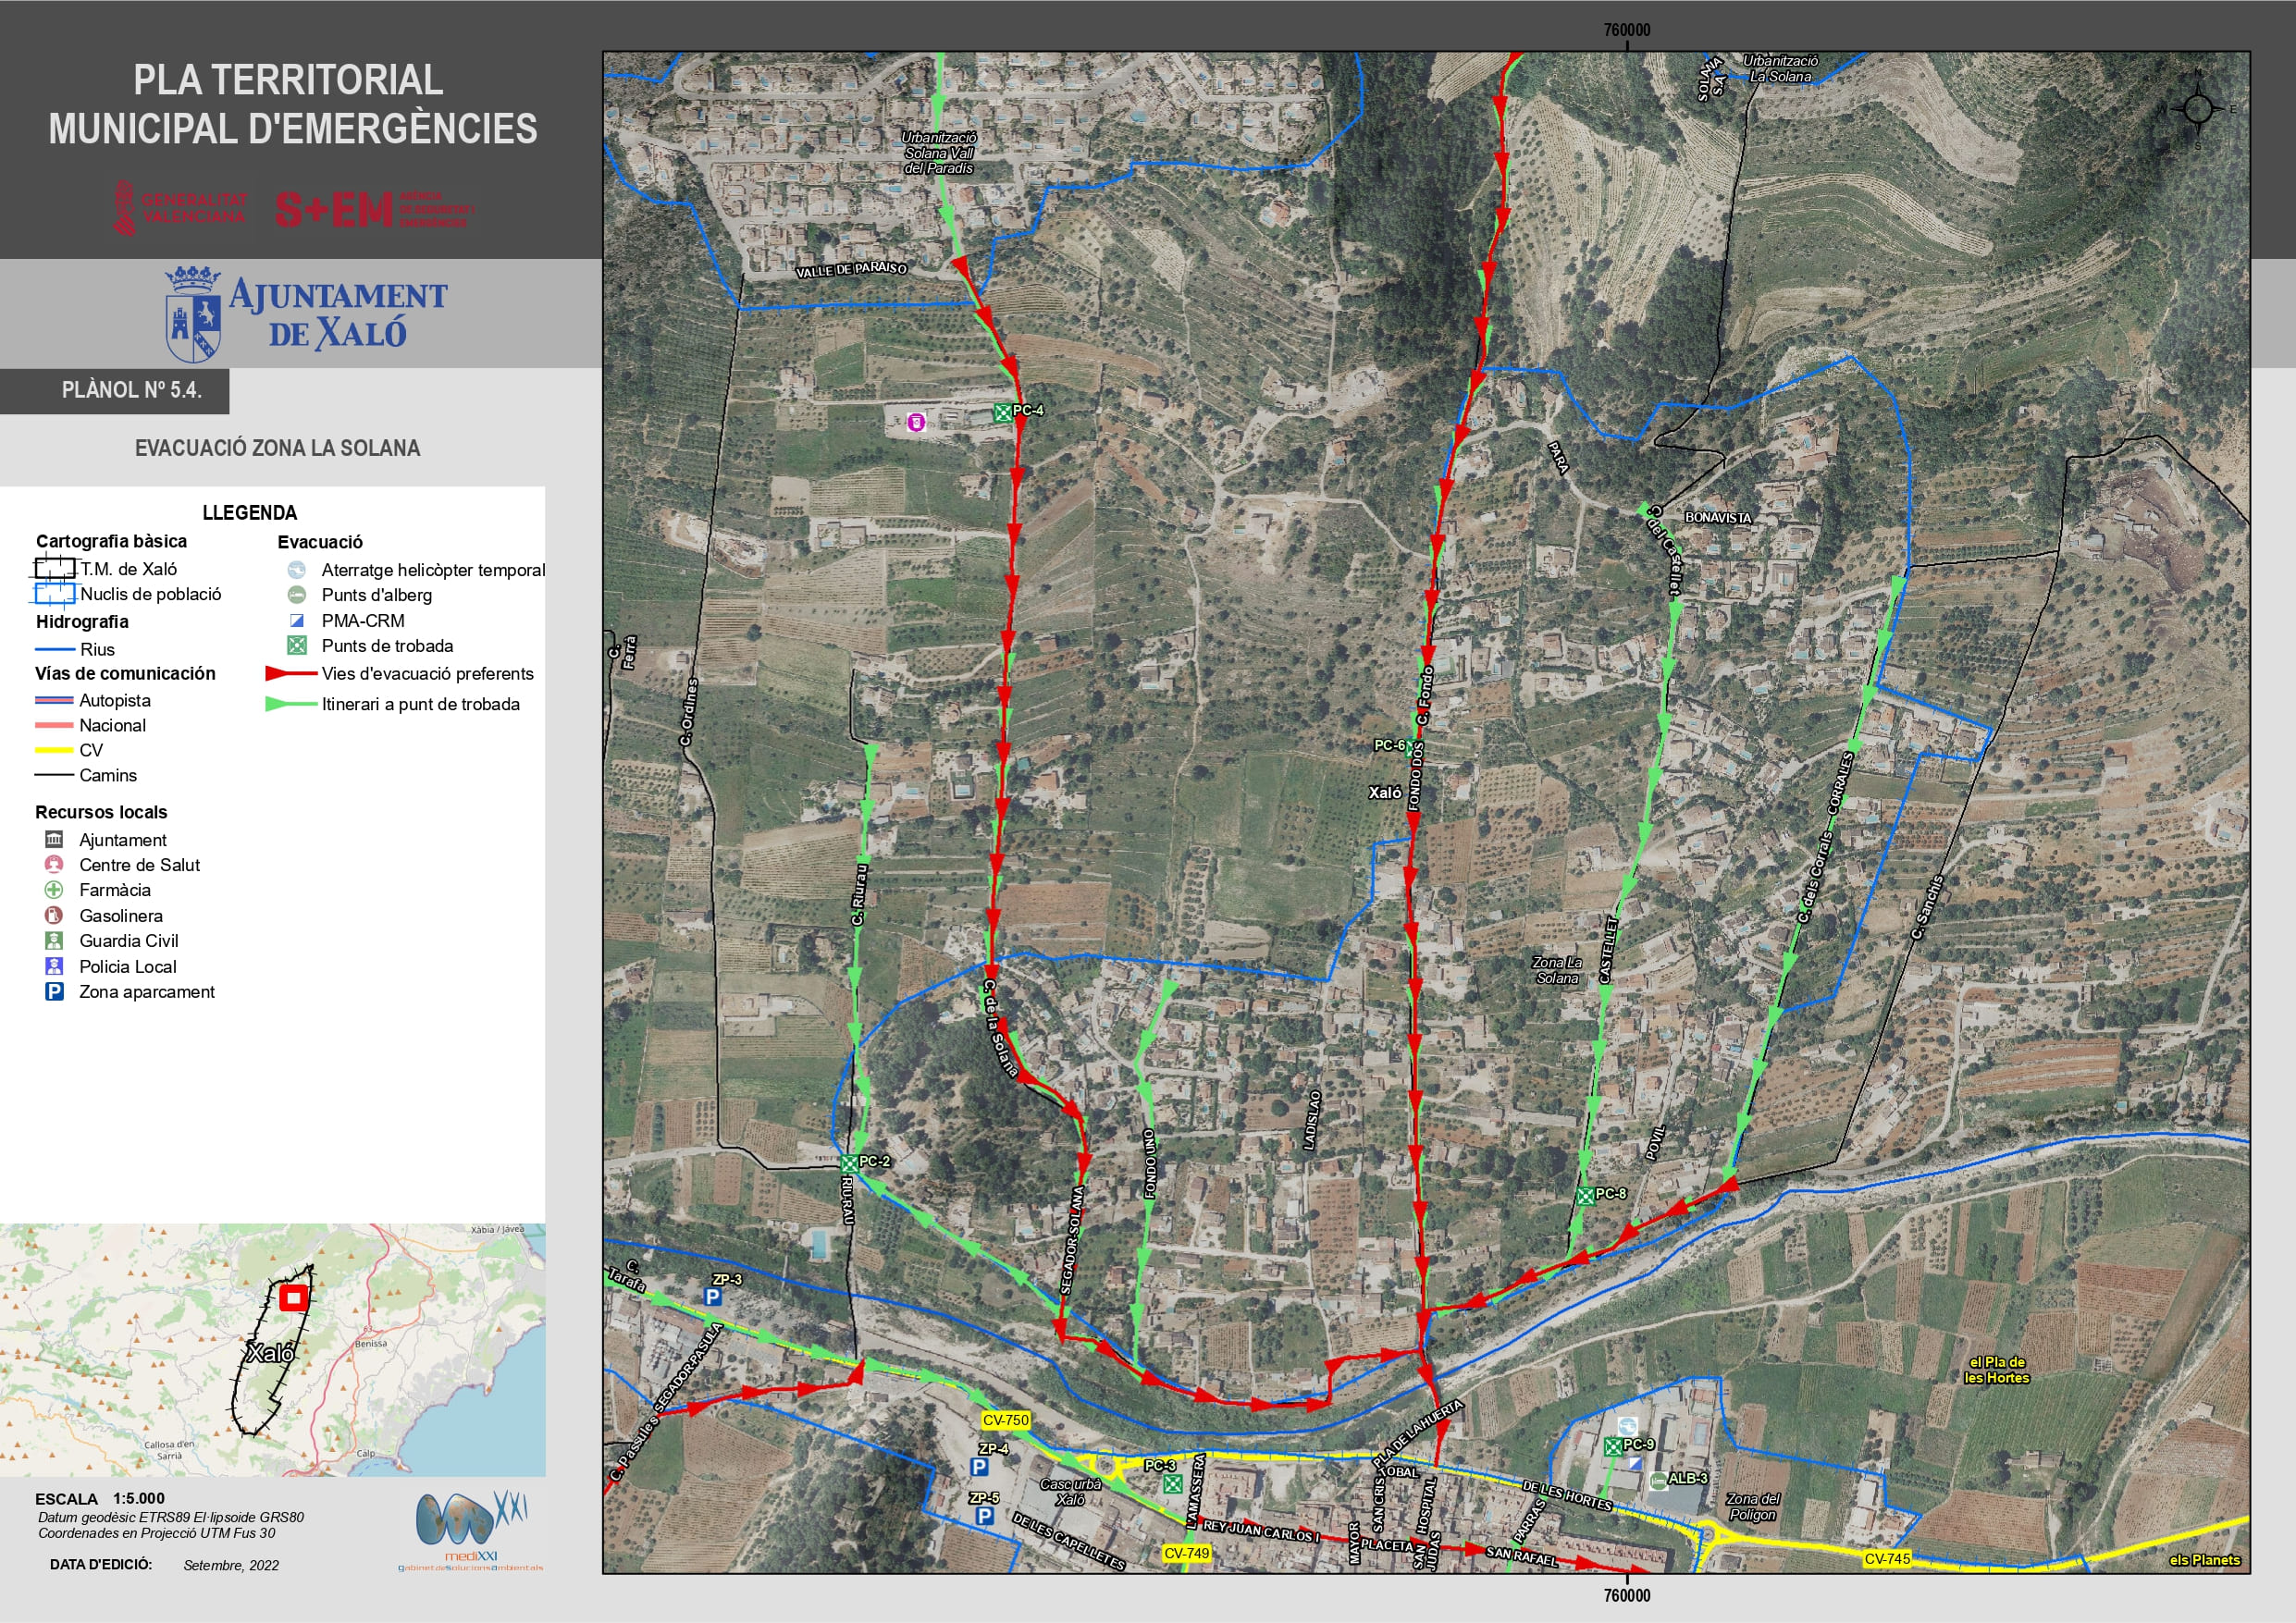Click the Gasolinera legend symbol
The height and width of the screenshot is (1623, 2296).
[x=54, y=915]
